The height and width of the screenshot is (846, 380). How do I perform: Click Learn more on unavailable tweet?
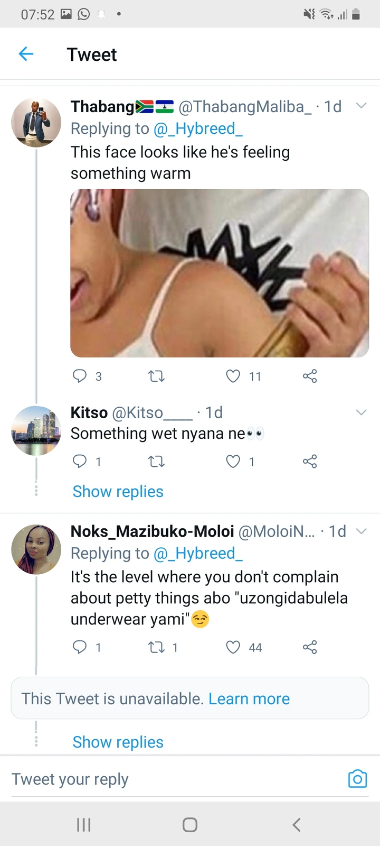pyautogui.click(x=249, y=698)
